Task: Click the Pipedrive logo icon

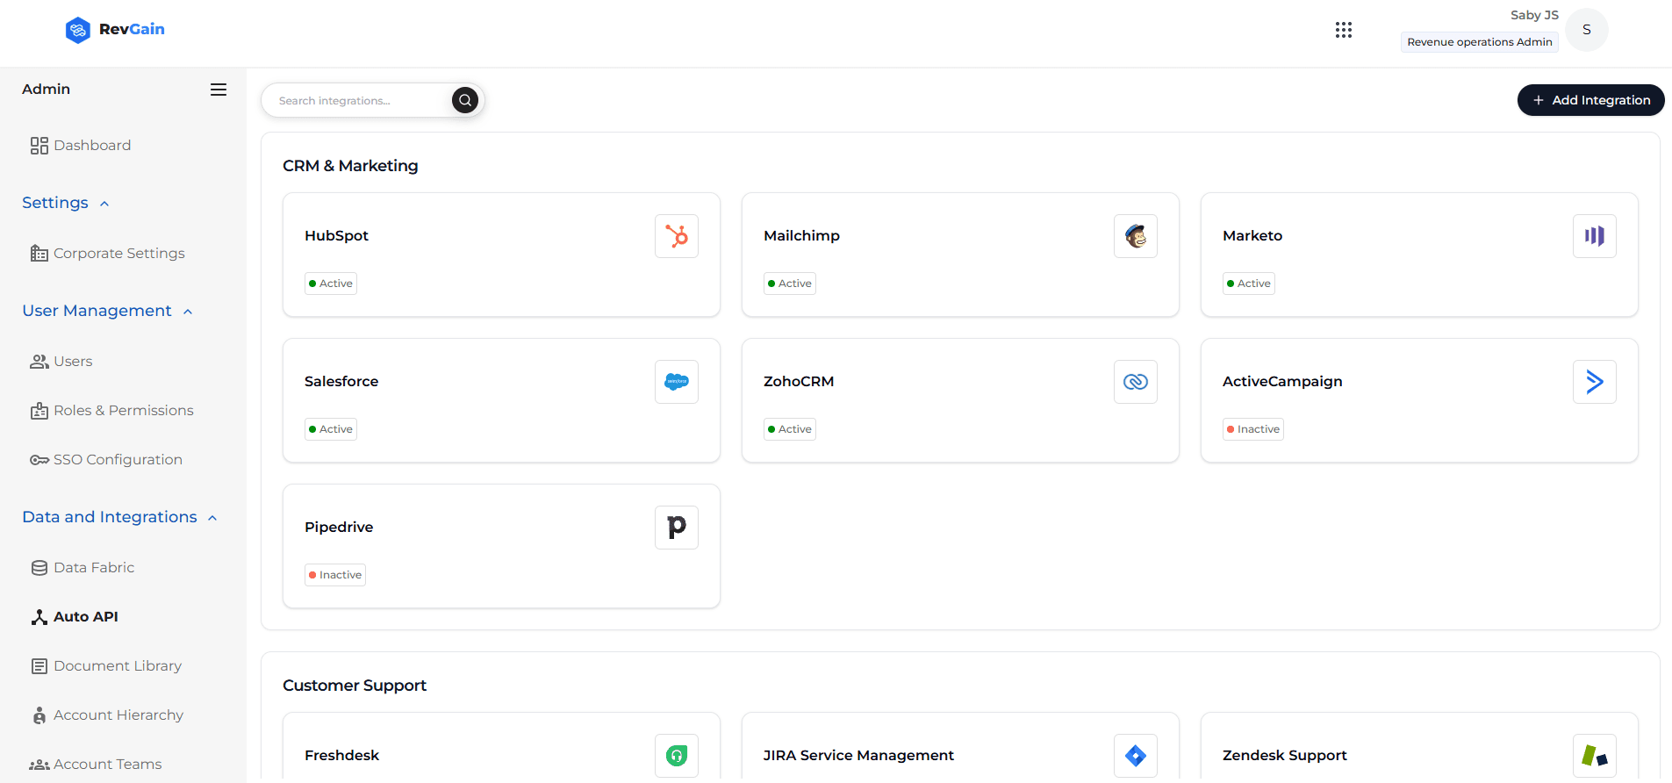Action: [x=676, y=528]
